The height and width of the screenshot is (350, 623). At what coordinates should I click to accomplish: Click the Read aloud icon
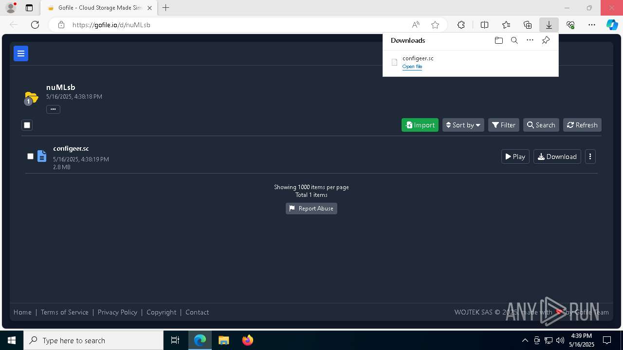click(x=416, y=25)
